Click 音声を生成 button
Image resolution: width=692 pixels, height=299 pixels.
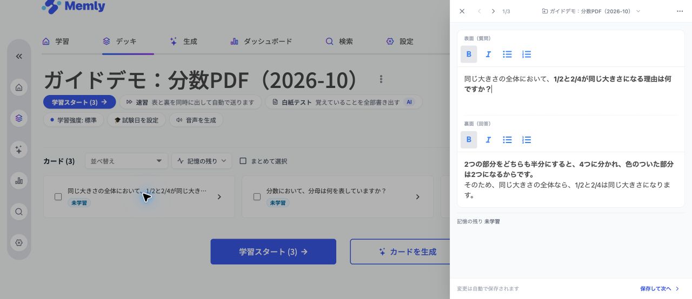(196, 120)
